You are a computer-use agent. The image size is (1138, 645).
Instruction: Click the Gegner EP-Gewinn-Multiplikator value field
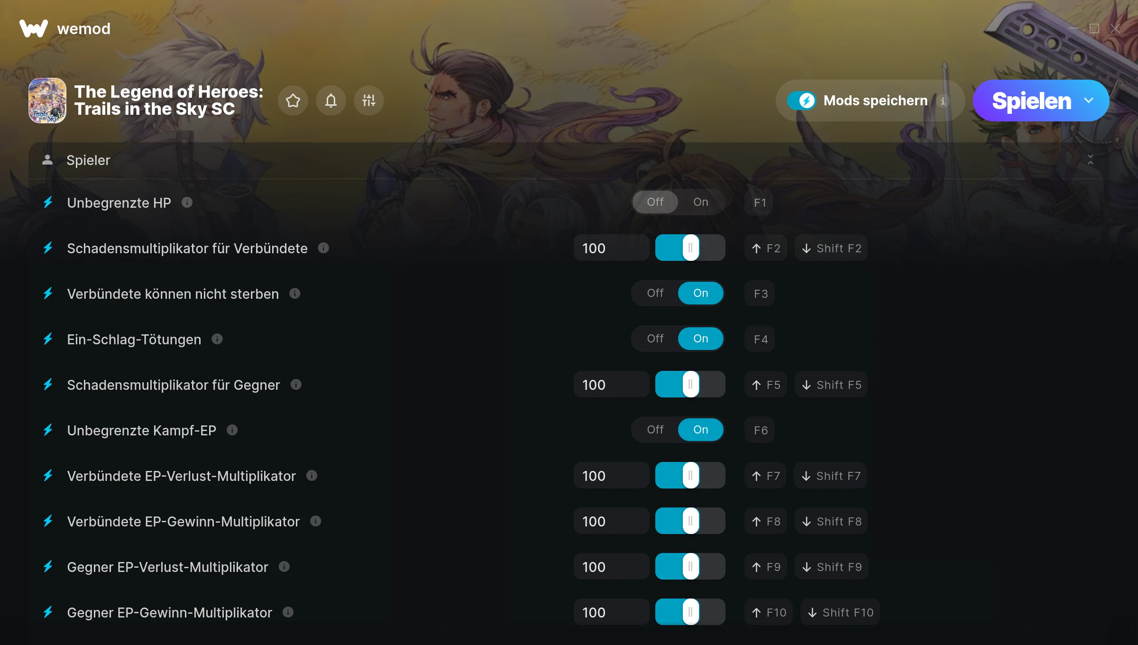[x=611, y=612]
